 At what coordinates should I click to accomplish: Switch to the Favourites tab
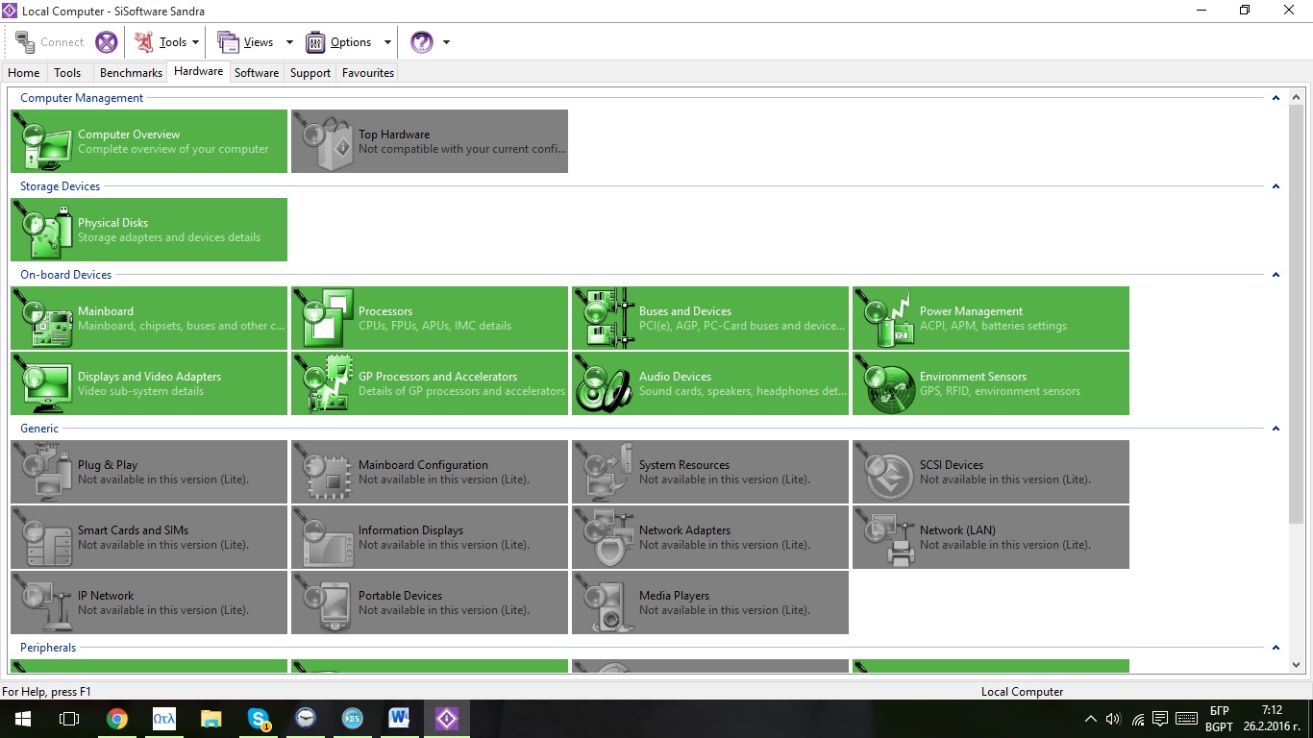pyautogui.click(x=368, y=73)
